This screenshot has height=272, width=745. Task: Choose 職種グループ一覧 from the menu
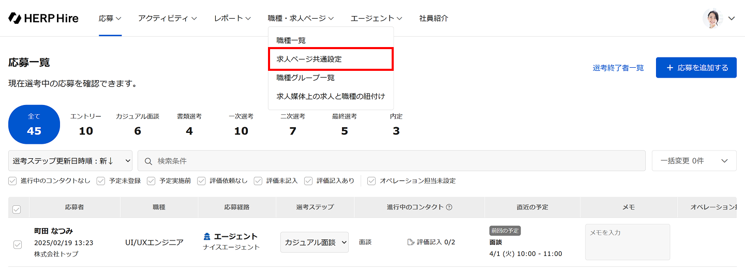tap(306, 78)
